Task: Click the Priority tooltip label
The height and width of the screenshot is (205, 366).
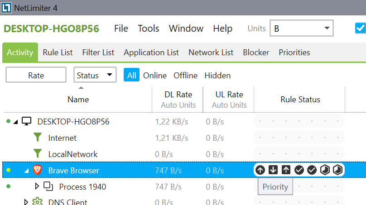Action: 275,186
